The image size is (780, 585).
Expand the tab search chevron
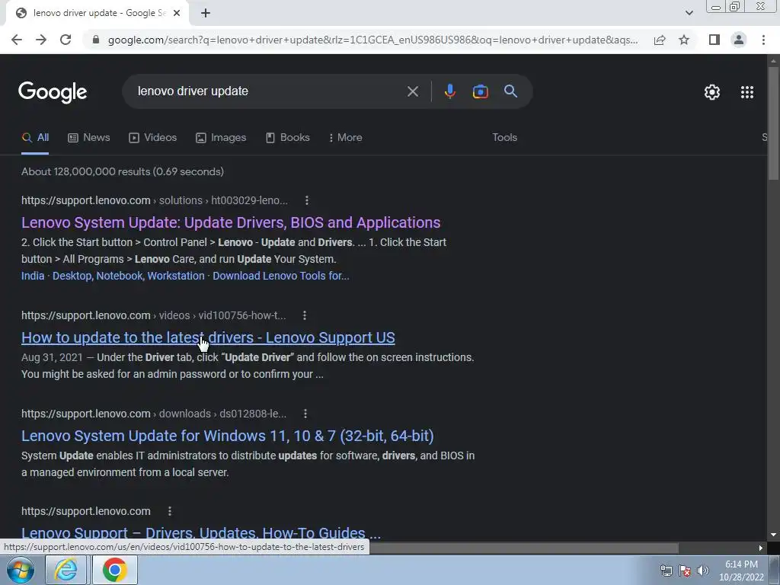(689, 13)
